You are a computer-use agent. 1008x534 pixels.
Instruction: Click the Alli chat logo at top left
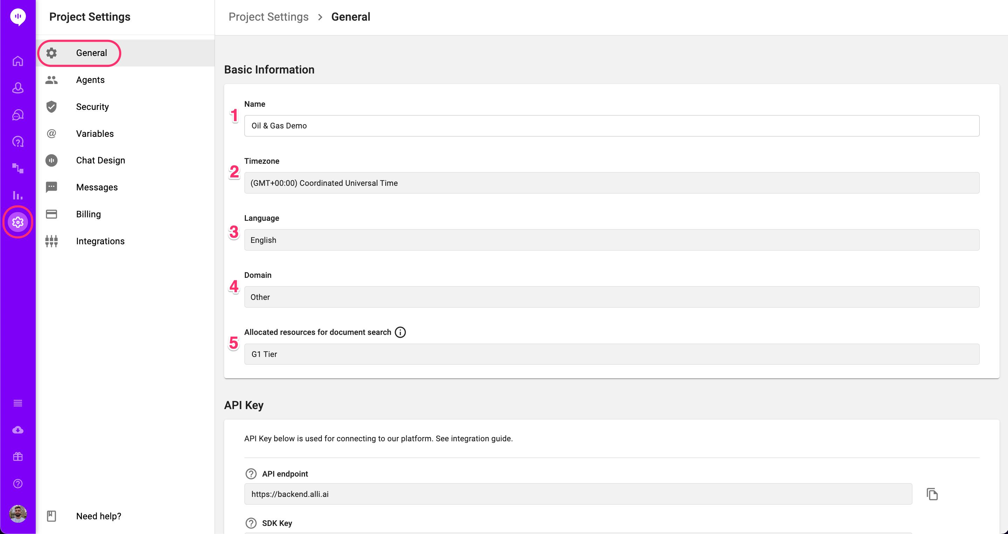pos(18,17)
